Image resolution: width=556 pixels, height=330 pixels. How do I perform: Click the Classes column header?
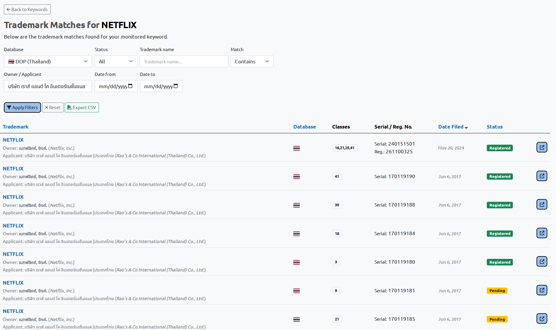[x=341, y=127]
